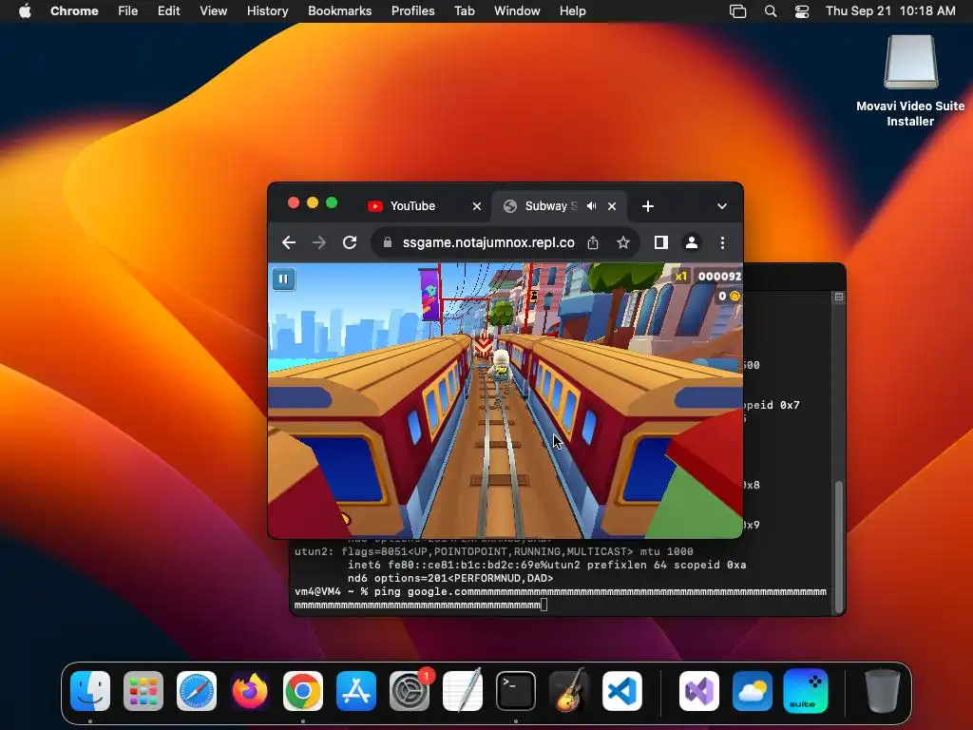Toggle the Chrome side panel

(x=661, y=242)
